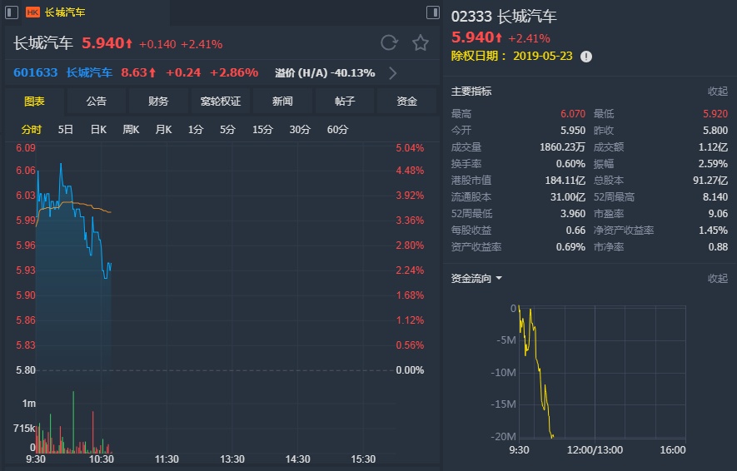
Task: Select the 窝轮权证 tab
Action: coord(221,102)
